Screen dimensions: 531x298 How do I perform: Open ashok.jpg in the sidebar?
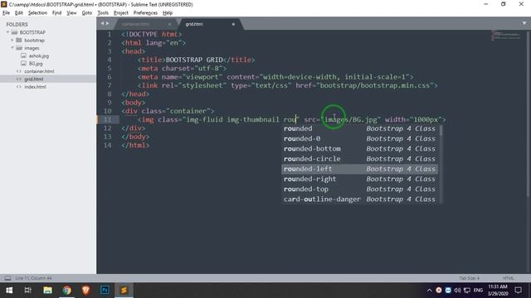click(x=39, y=55)
